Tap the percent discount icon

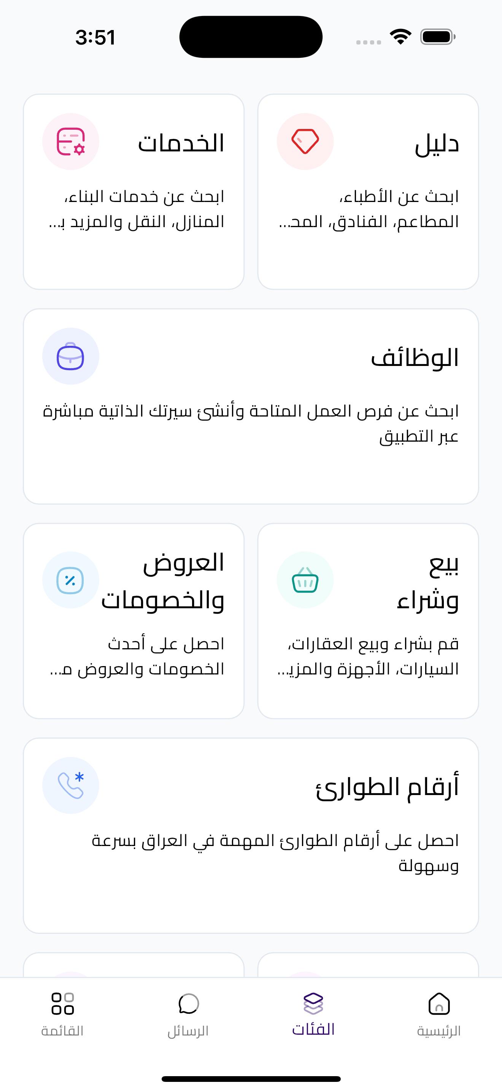tap(71, 580)
